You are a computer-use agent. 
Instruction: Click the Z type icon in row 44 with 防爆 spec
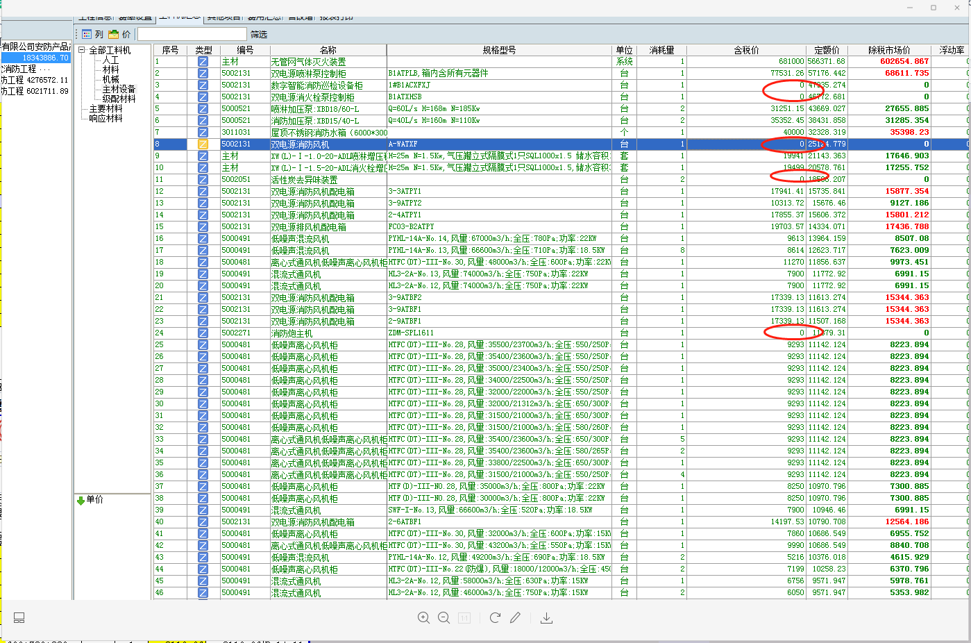click(x=203, y=569)
